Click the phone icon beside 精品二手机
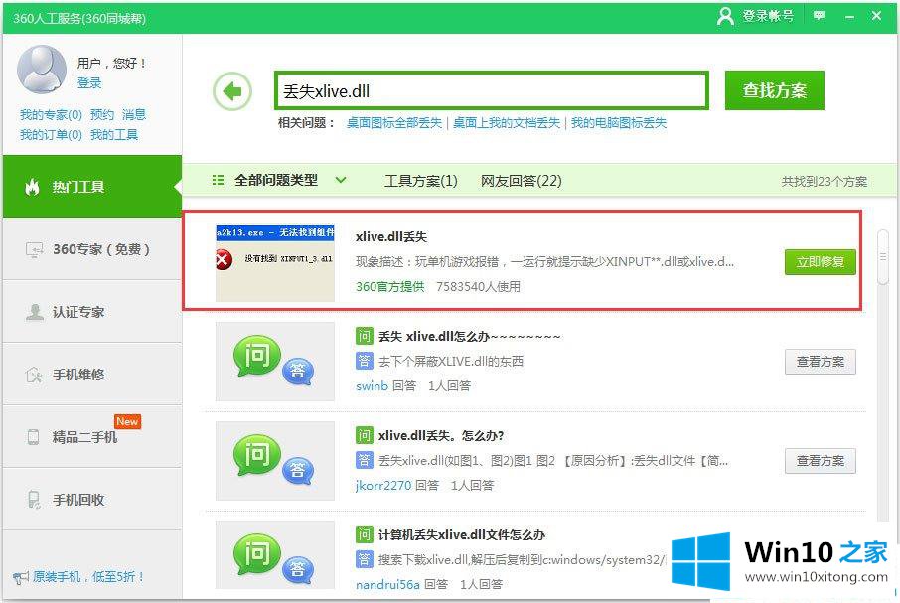This screenshot has height=603, width=900. [34, 437]
